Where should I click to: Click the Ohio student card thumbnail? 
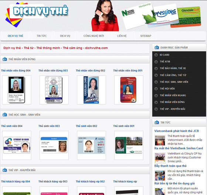(x=129, y=145)
